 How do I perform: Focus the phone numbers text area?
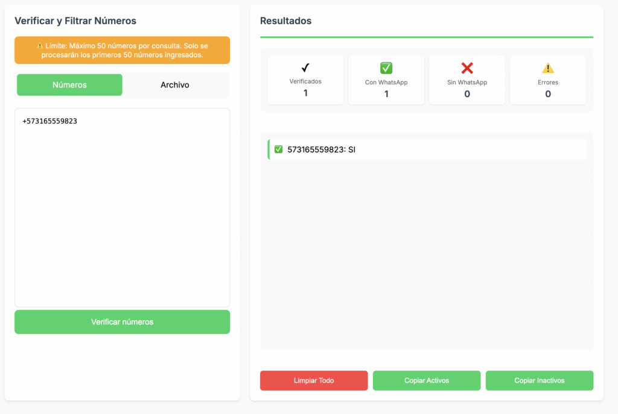click(122, 208)
